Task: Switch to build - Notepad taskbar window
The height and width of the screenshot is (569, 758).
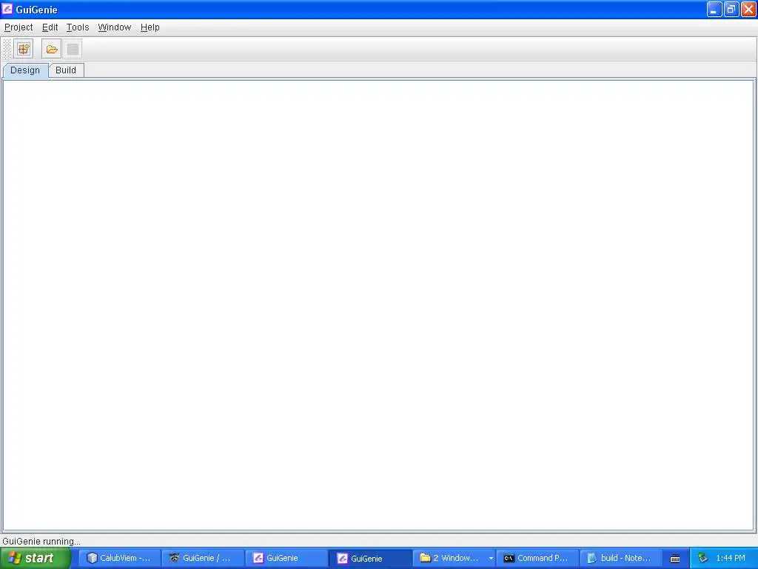Action: pos(621,559)
